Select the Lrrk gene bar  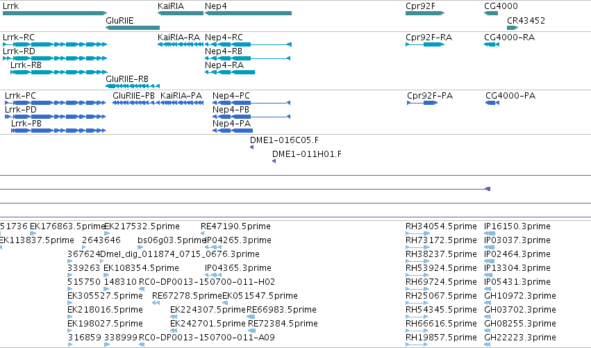pos(55,13)
